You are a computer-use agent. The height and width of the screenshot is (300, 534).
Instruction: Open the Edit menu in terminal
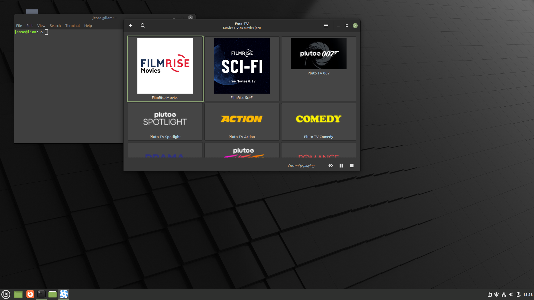tap(29, 26)
